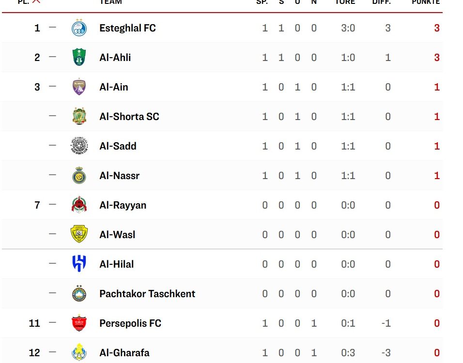The width and height of the screenshot is (463, 363).
Task: Click the Al-Nassr yellow and blue crest
Action: tap(79, 175)
